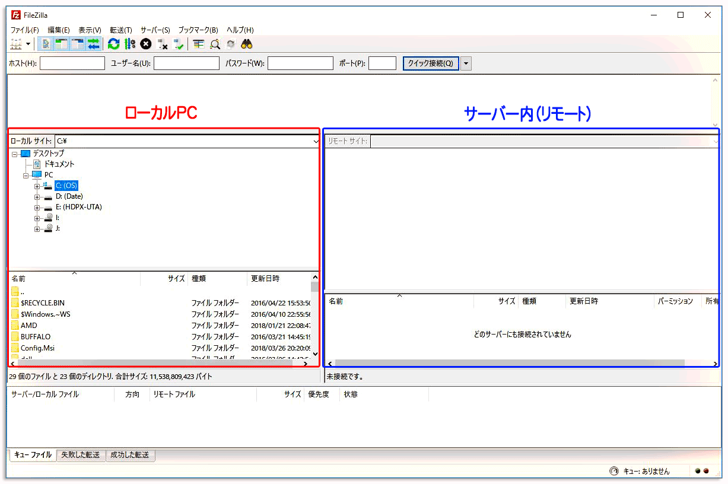Toggle processing of the transfer queue
Screen dimensions: 728x484
click(128, 43)
